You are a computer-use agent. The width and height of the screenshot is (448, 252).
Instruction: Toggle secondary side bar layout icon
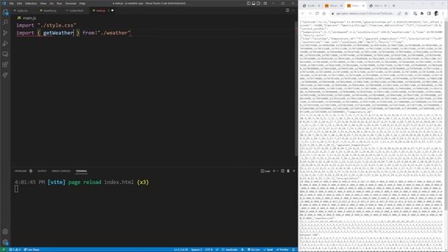pyautogui.click(x=258, y=3)
